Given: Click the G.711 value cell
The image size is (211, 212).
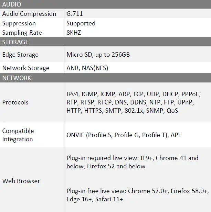Looking at the screenshot, I should tap(75, 14).
